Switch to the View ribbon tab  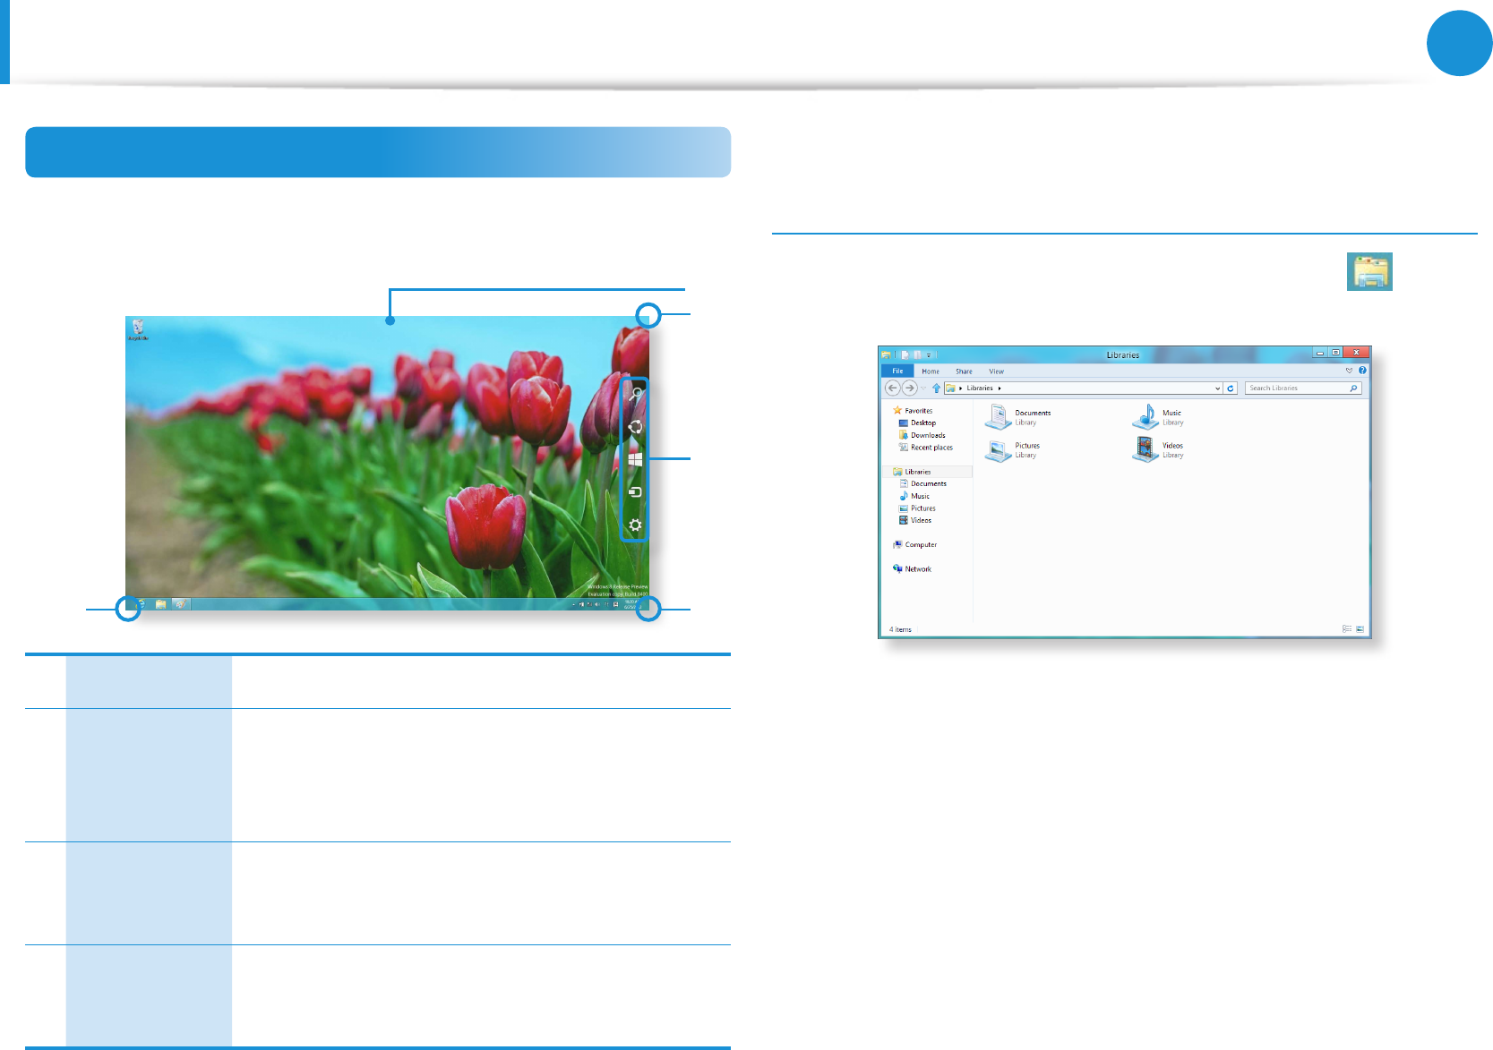click(x=996, y=371)
